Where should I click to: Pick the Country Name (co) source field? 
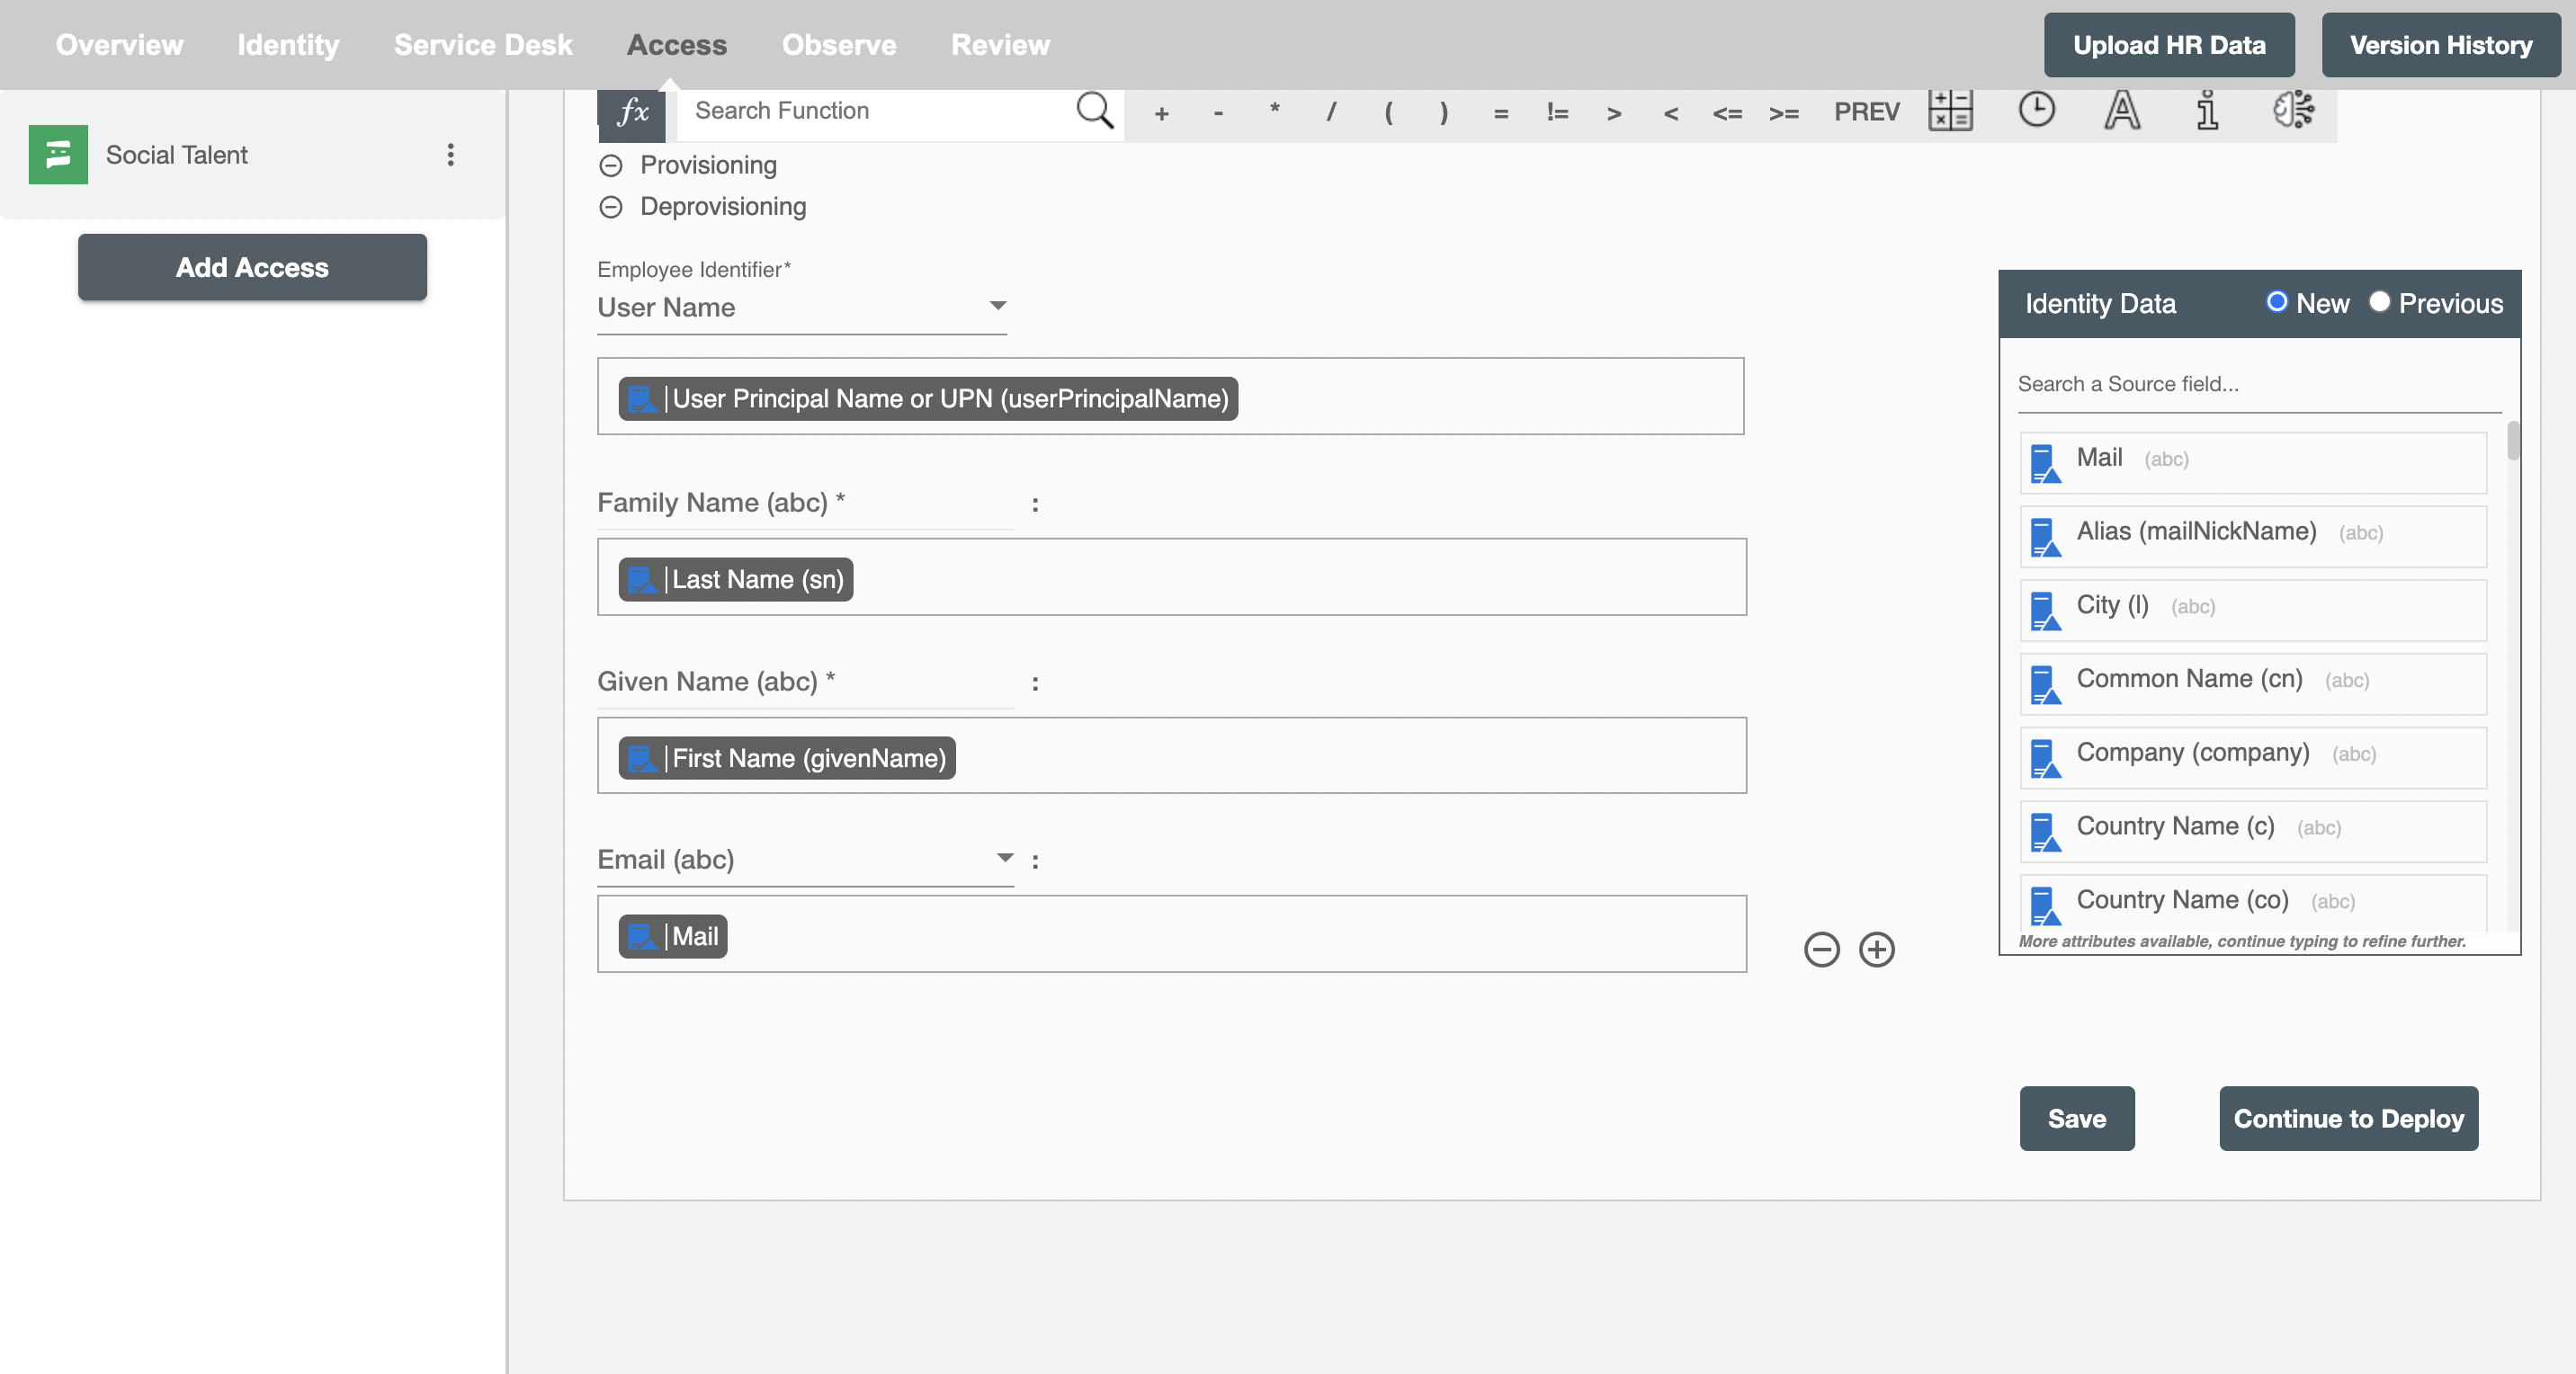(x=2253, y=903)
